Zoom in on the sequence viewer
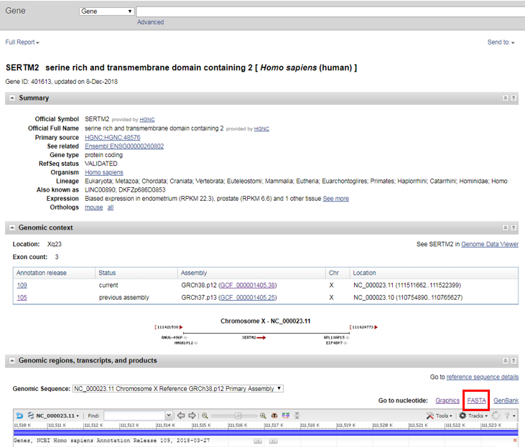525x447 pixels. 263,415
